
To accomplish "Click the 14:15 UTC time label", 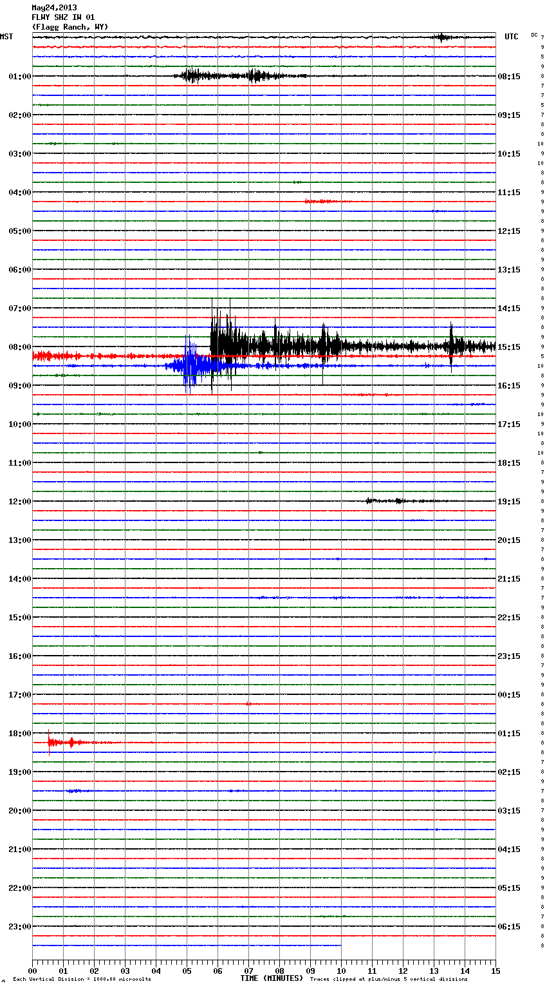I will (509, 309).
